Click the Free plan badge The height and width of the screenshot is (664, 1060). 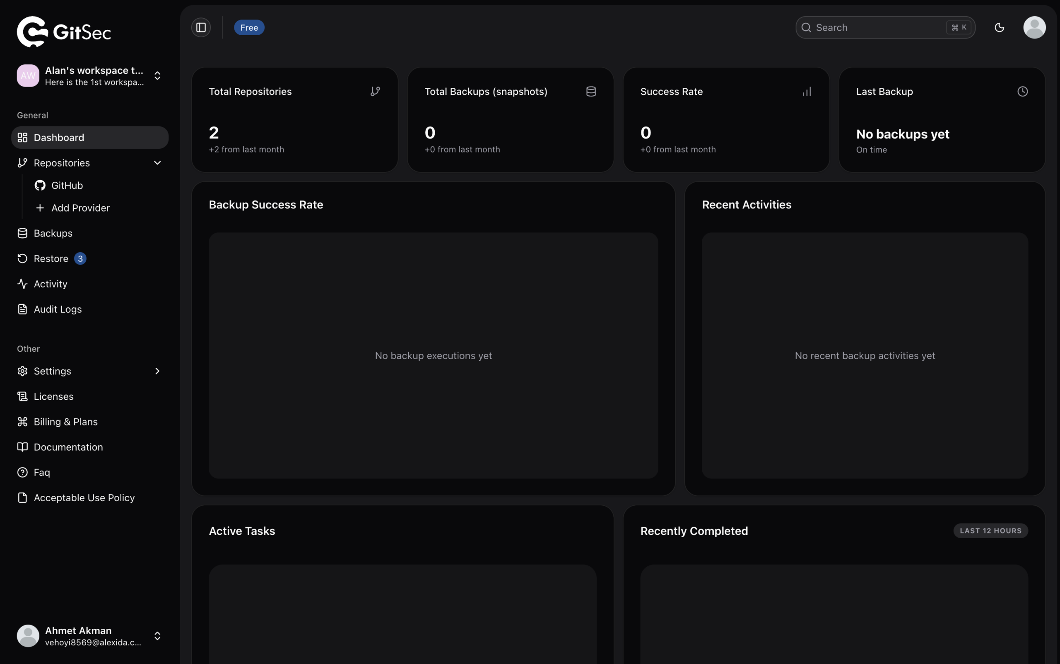pyautogui.click(x=249, y=28)
